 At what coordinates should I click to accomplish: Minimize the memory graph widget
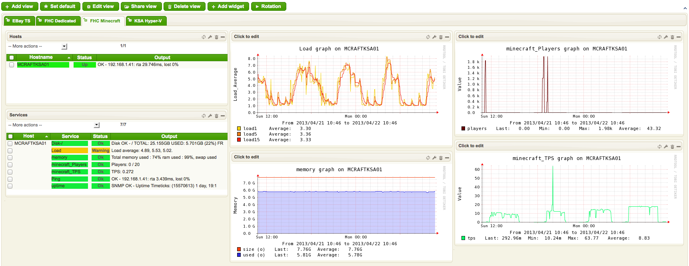(447, 158)
